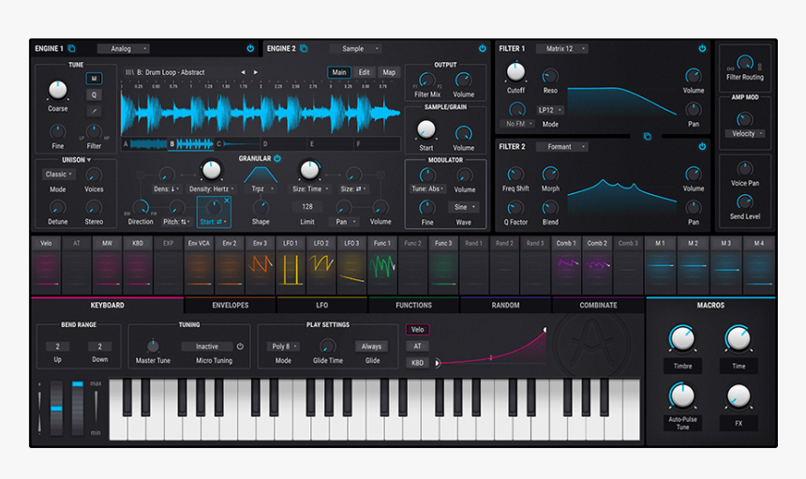Click the Func 1 modulation source
This screenshot has width=806, height=479.
tap(382, 265)
